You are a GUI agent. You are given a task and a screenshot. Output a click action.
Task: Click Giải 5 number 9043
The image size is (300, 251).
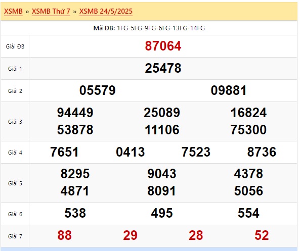162,174
